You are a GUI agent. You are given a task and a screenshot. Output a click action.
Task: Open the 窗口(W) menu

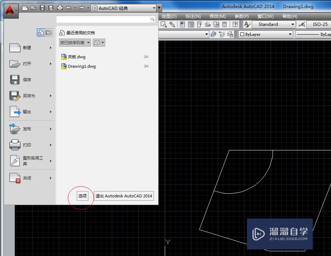(266, 16)
